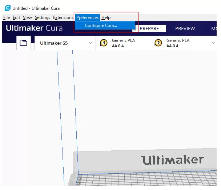
Task: Expand the material configuration chevron
Action: point(213,43)
